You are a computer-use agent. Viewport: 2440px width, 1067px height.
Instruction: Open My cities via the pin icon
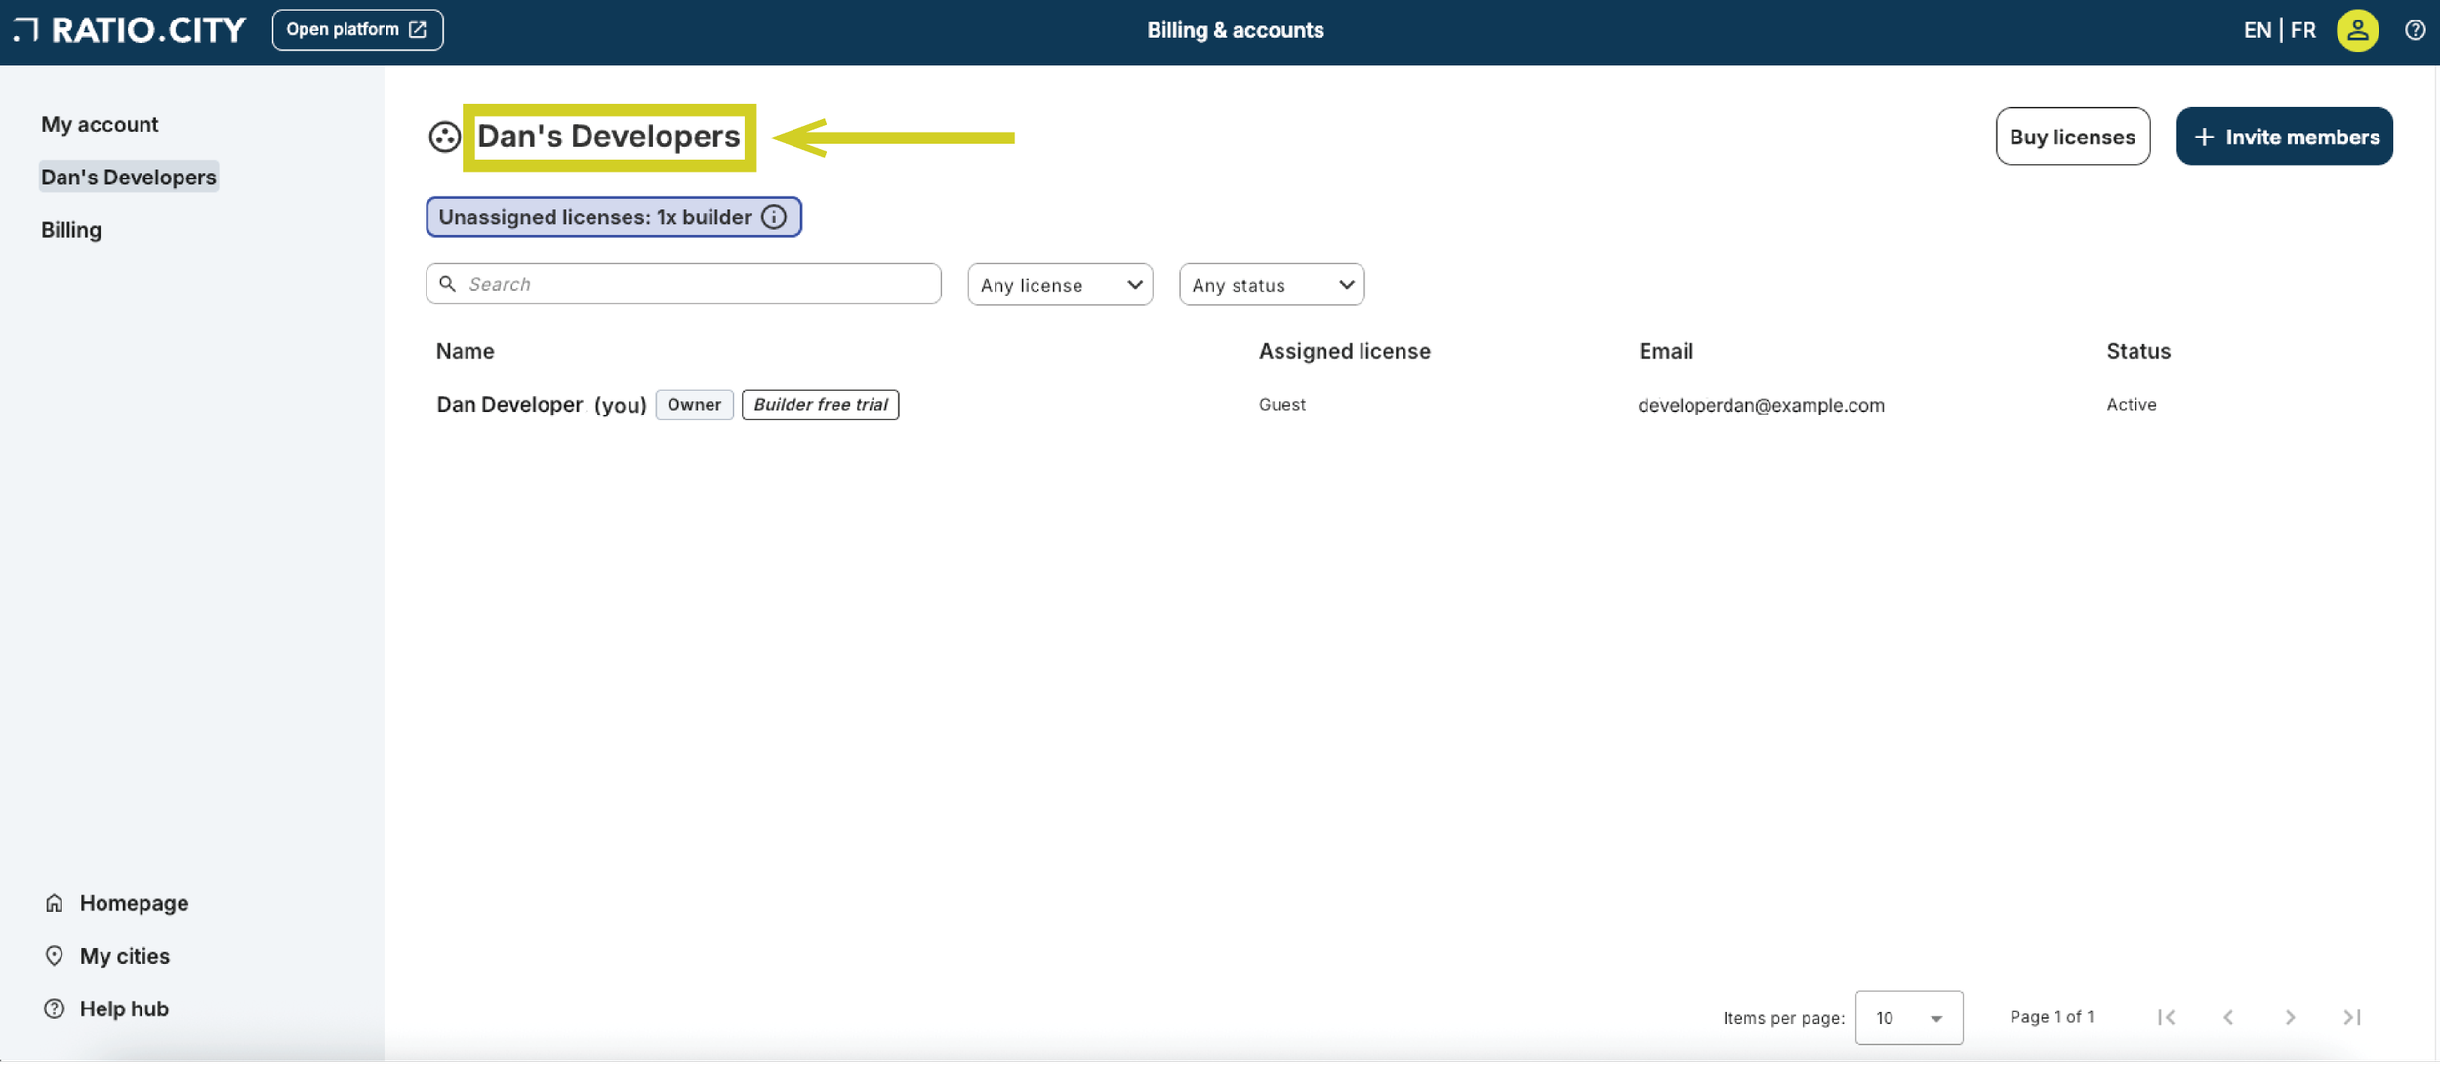pos(55,955)
